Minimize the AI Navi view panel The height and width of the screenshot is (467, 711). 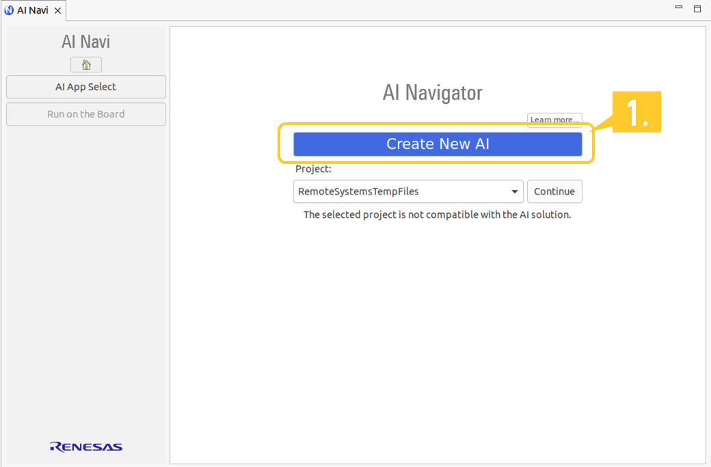679,8
